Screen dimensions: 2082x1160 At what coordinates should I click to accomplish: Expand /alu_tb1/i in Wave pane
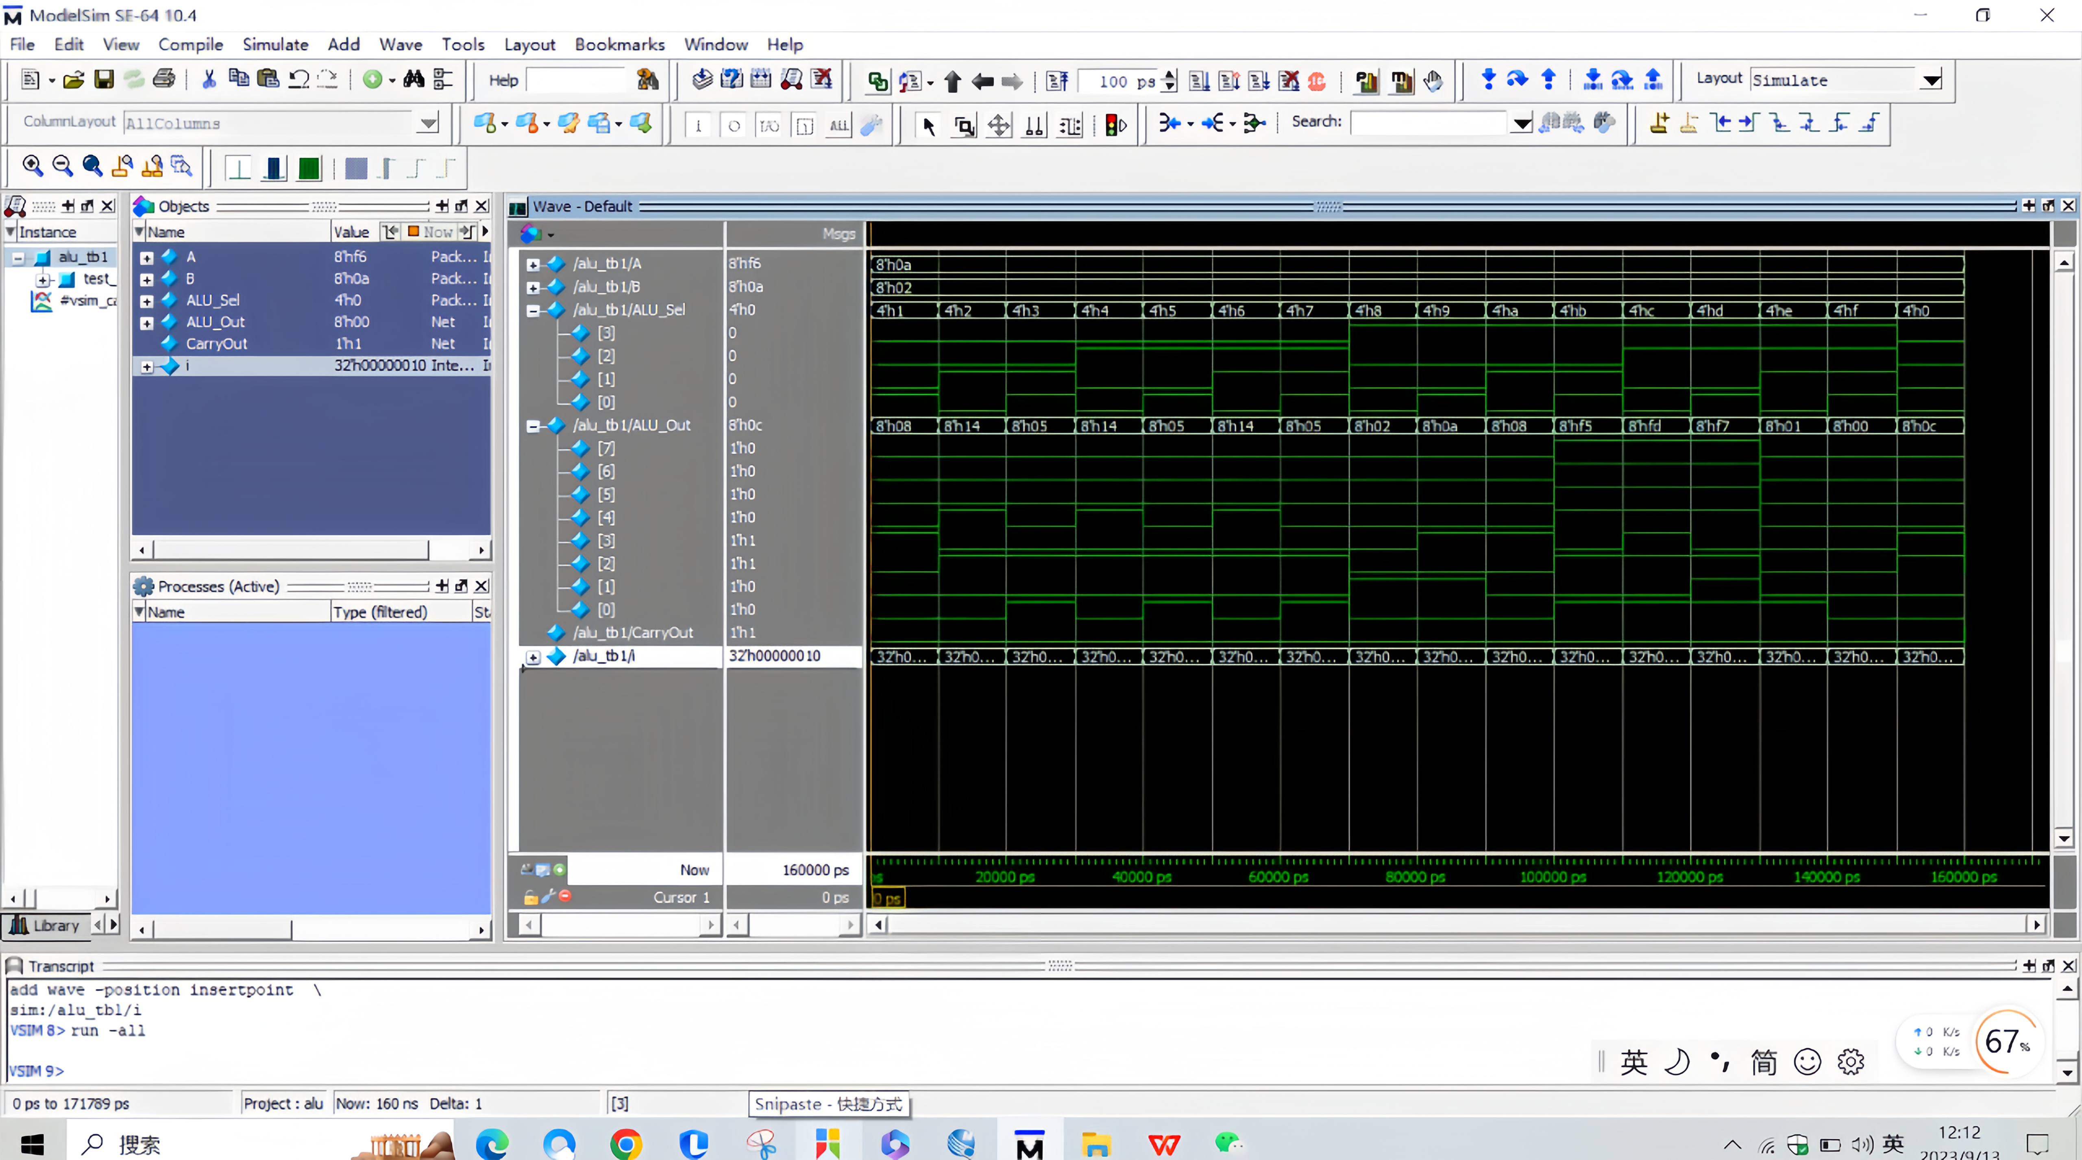click(x=533, y=657)
